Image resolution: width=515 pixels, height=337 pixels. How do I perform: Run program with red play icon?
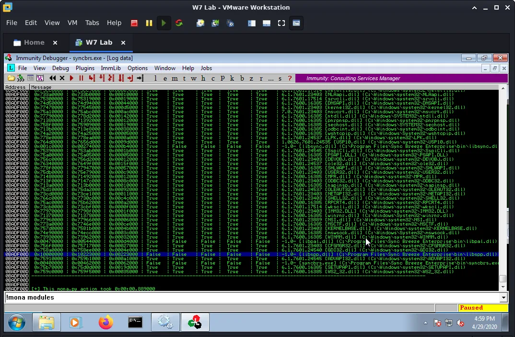click(71, 78)
